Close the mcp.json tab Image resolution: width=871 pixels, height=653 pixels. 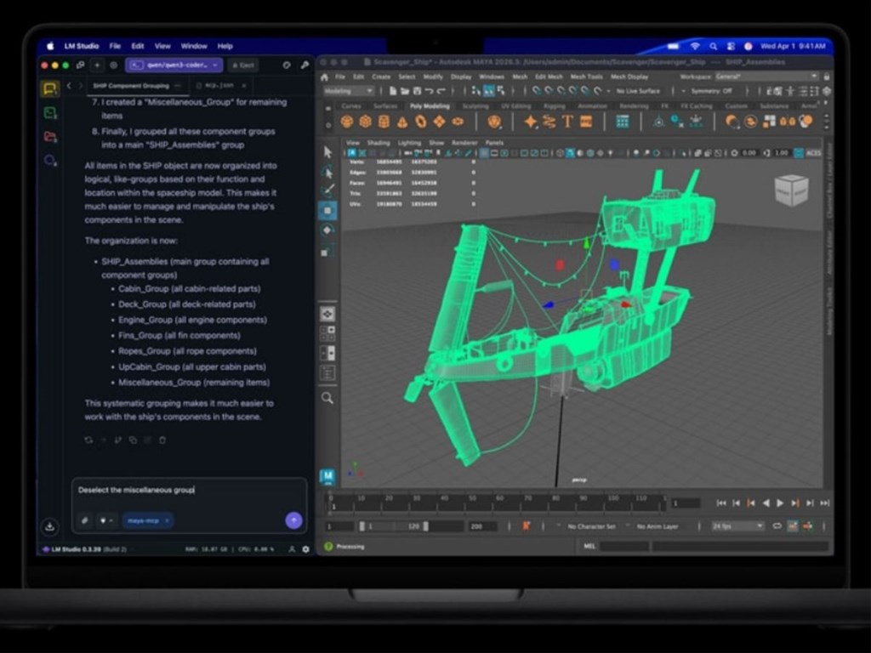coord(244,86)
